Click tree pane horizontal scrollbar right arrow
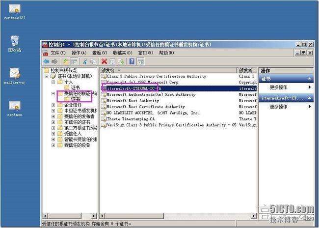This screenshot has height=228, width=319. coord(94,216)
